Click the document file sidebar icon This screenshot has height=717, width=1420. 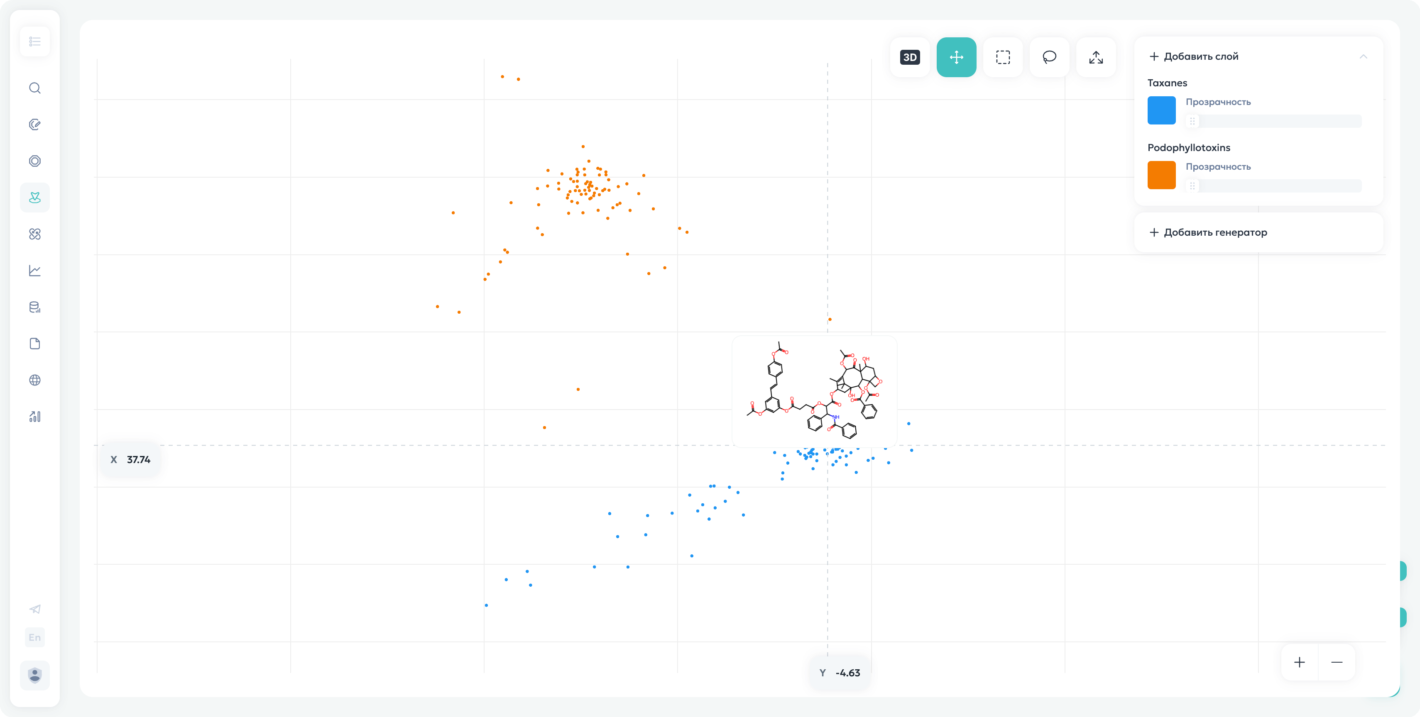(35, 344)
